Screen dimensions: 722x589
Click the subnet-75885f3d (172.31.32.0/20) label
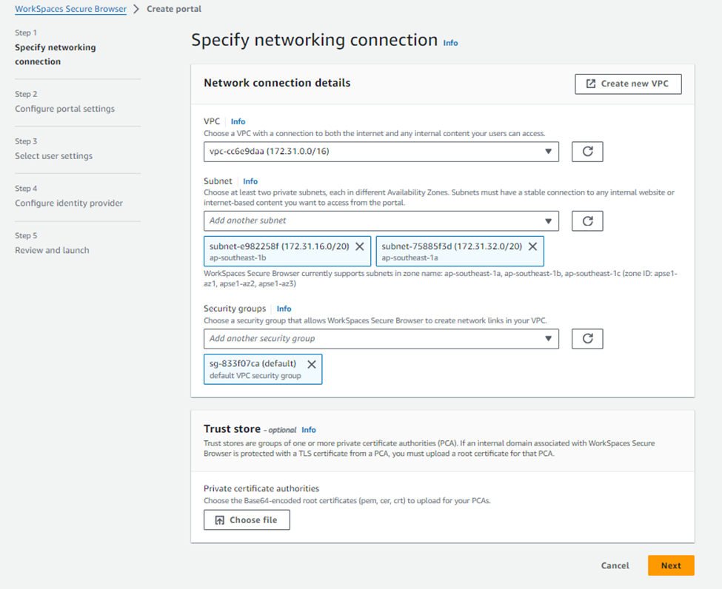452,246
